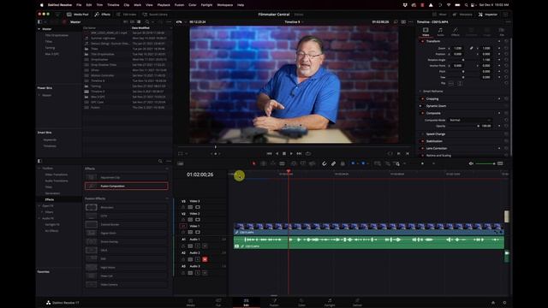The height and width of the screenshot is (308, 548).
Task: Open the Sound Library panel button
Action: coord(155,15)
